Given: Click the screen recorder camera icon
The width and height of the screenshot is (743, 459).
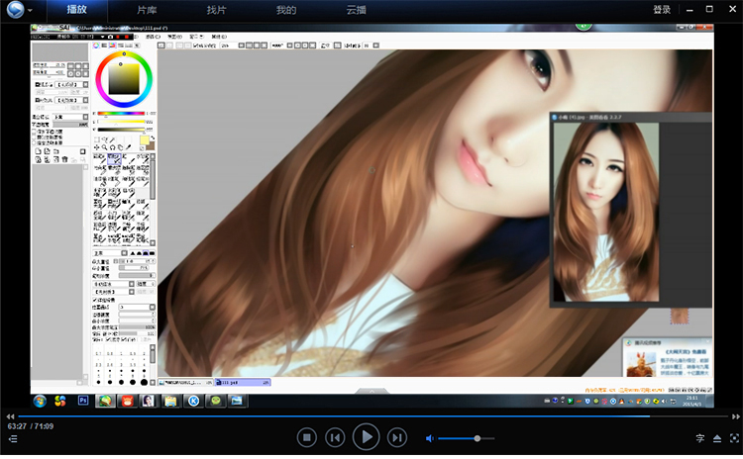Looking at the screenshot, I should click(110, 37).
